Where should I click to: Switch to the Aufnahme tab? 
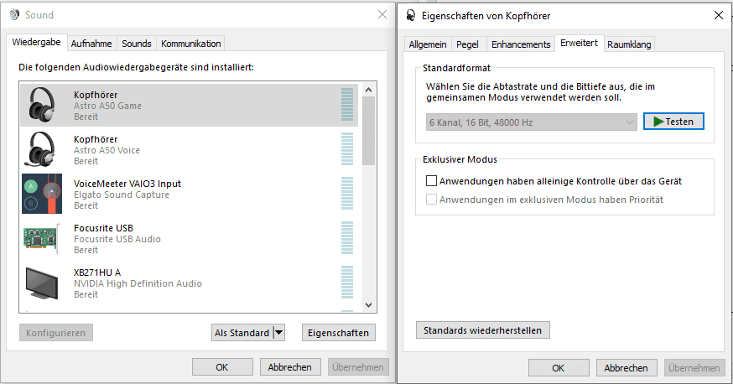91,44
